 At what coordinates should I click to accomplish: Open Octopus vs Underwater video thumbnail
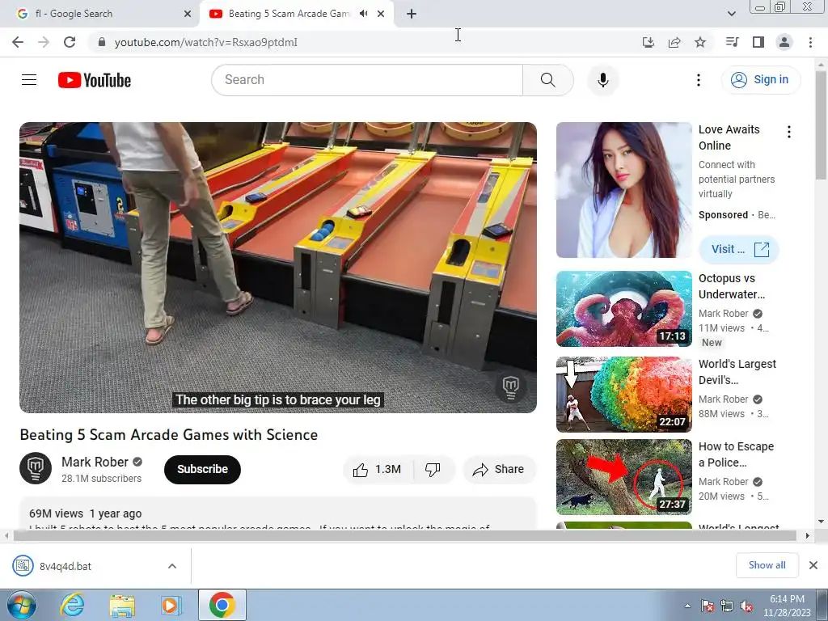[623, 308]
